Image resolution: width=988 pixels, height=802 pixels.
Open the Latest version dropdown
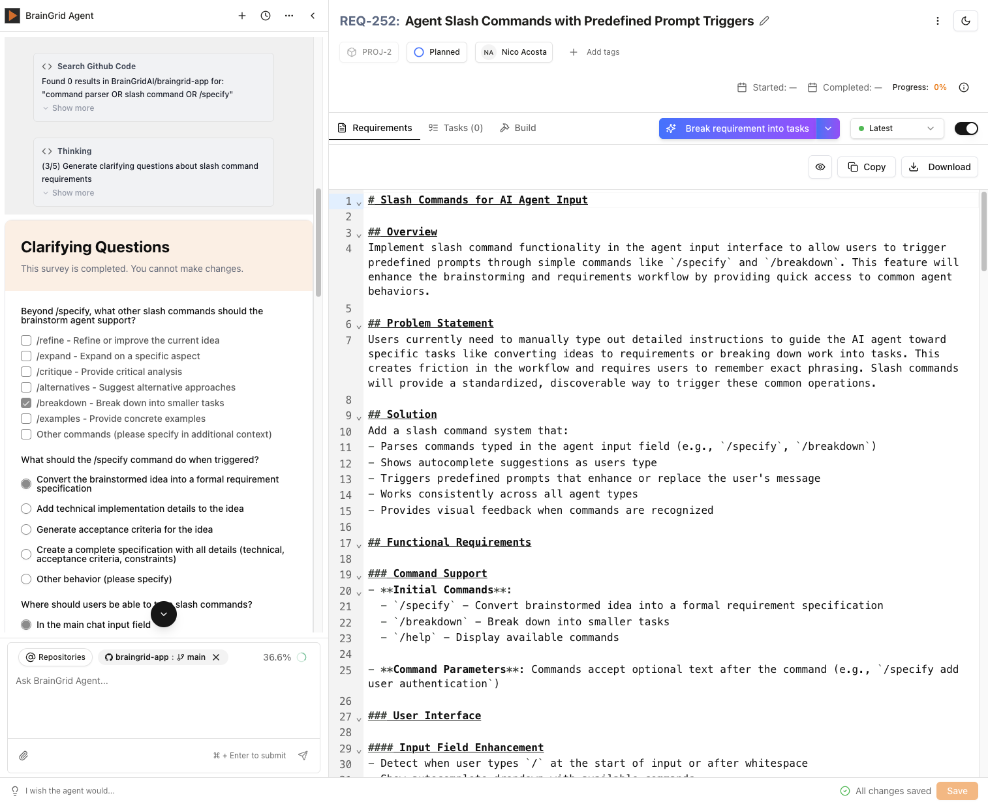coord(897,128)
